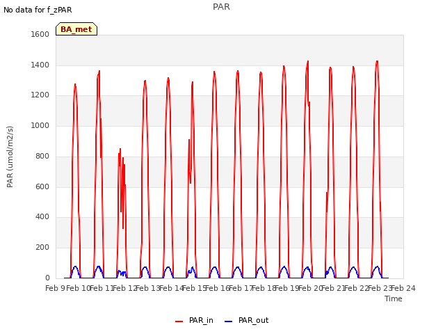Click the 600 y-axis tick label
This screenshot has width=445, height=334.
(x=42, y=186)
